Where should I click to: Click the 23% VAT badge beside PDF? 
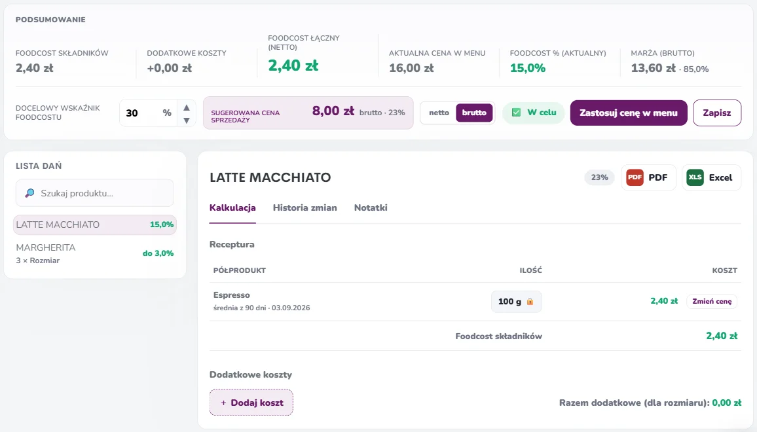point(599,177)
